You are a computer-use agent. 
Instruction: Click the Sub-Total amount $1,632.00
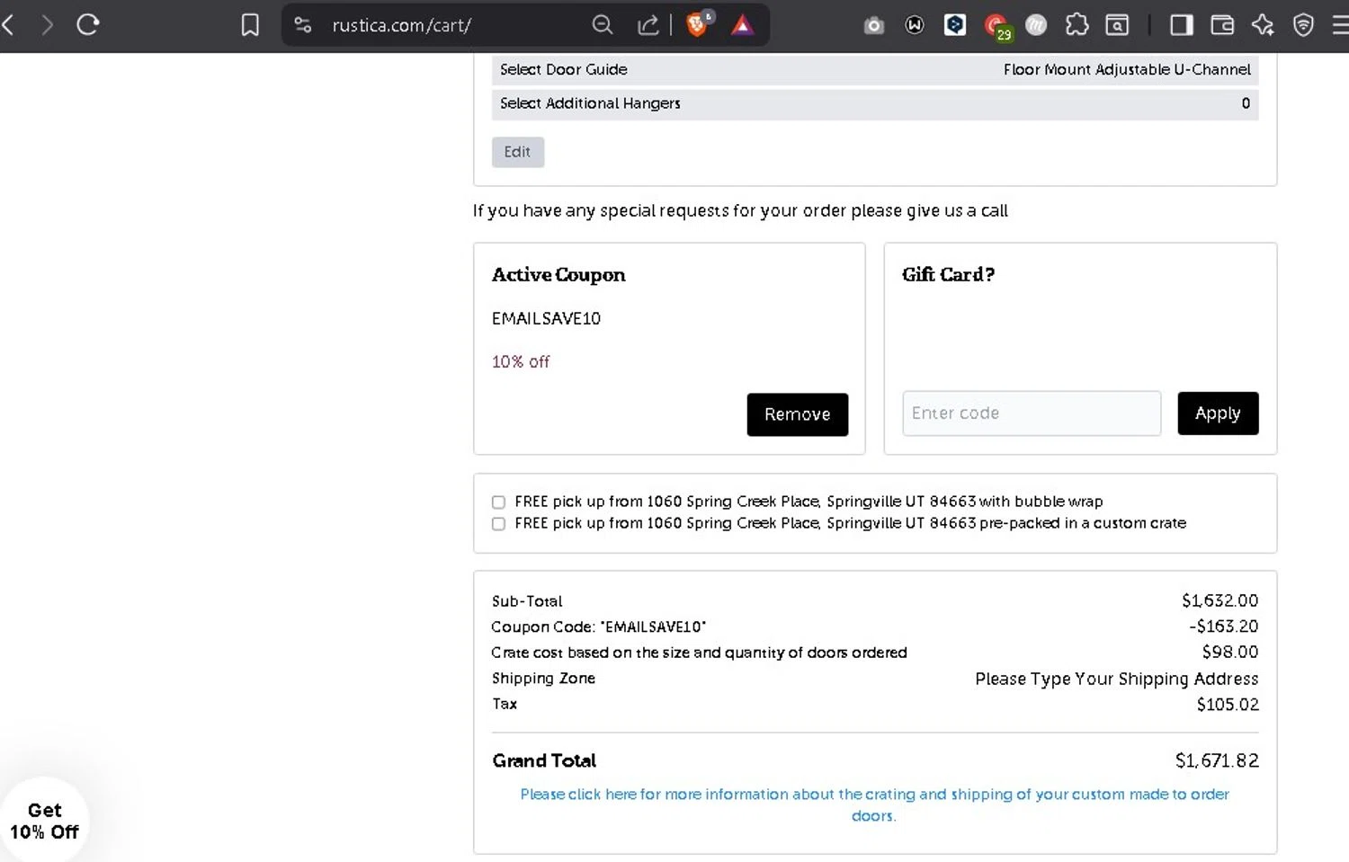[x=1219, y=600]
